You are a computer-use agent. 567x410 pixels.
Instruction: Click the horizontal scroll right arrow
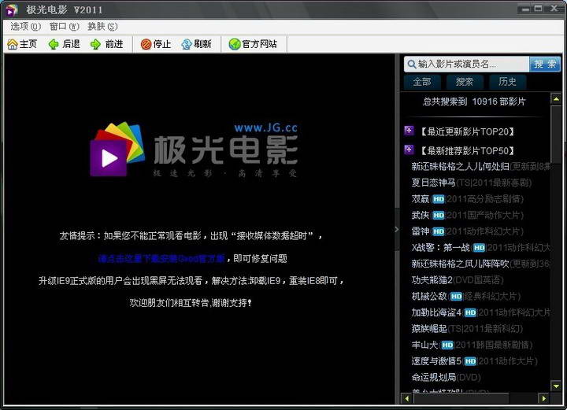(543, 398)
